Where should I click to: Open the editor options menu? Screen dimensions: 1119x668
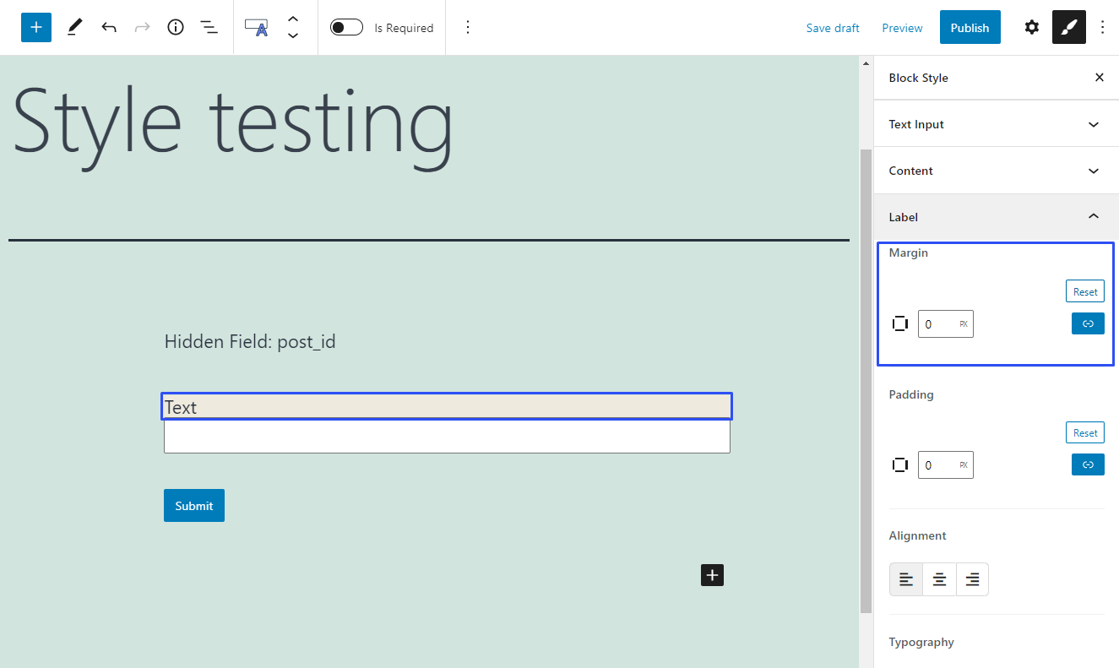(x=1103, y=27)
